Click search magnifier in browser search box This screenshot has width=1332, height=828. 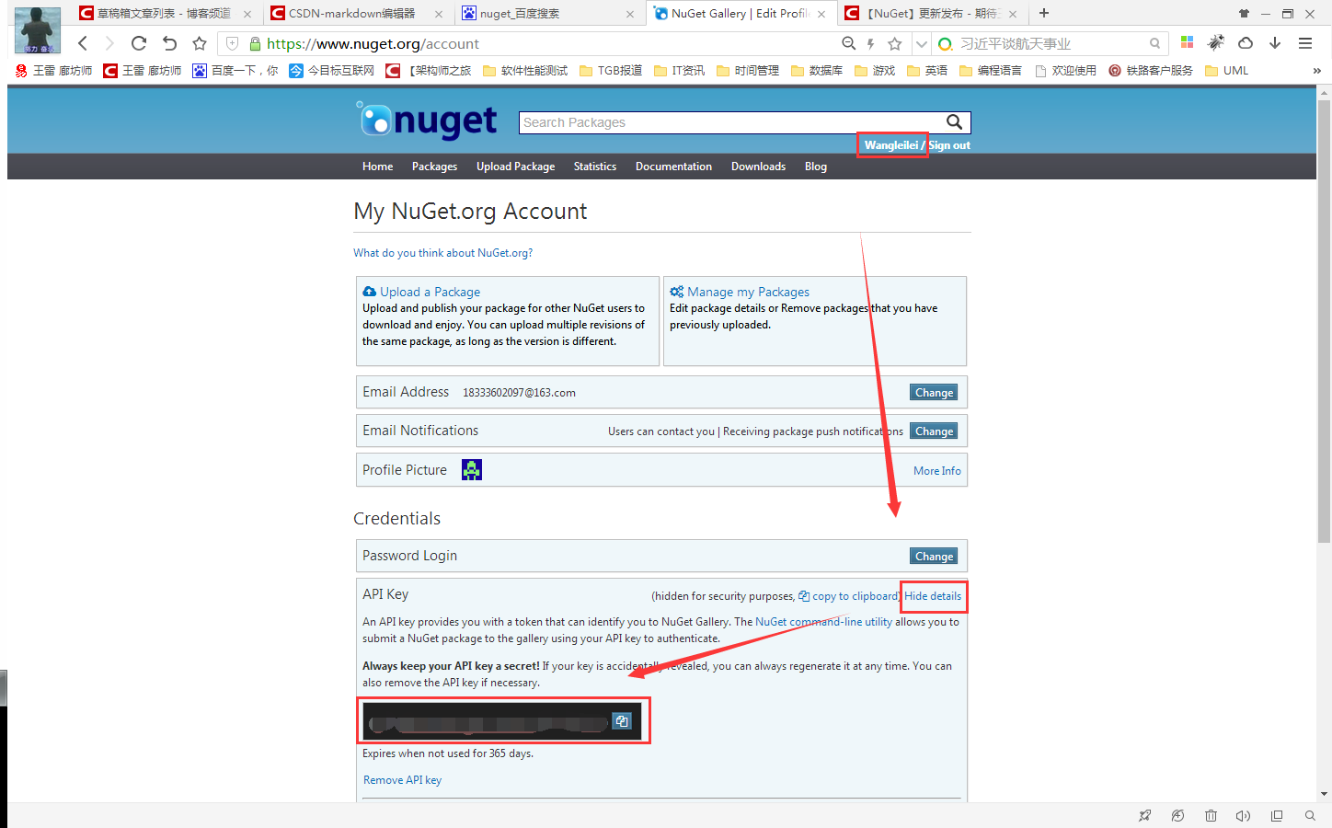1154,43
